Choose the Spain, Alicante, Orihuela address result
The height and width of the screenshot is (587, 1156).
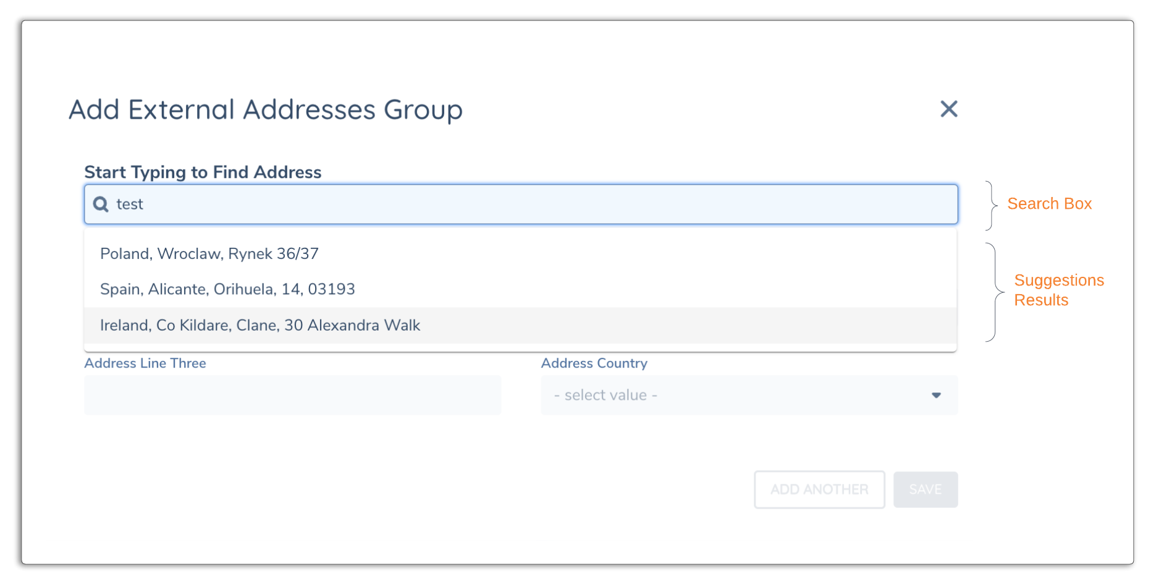(x=227, y=289)
